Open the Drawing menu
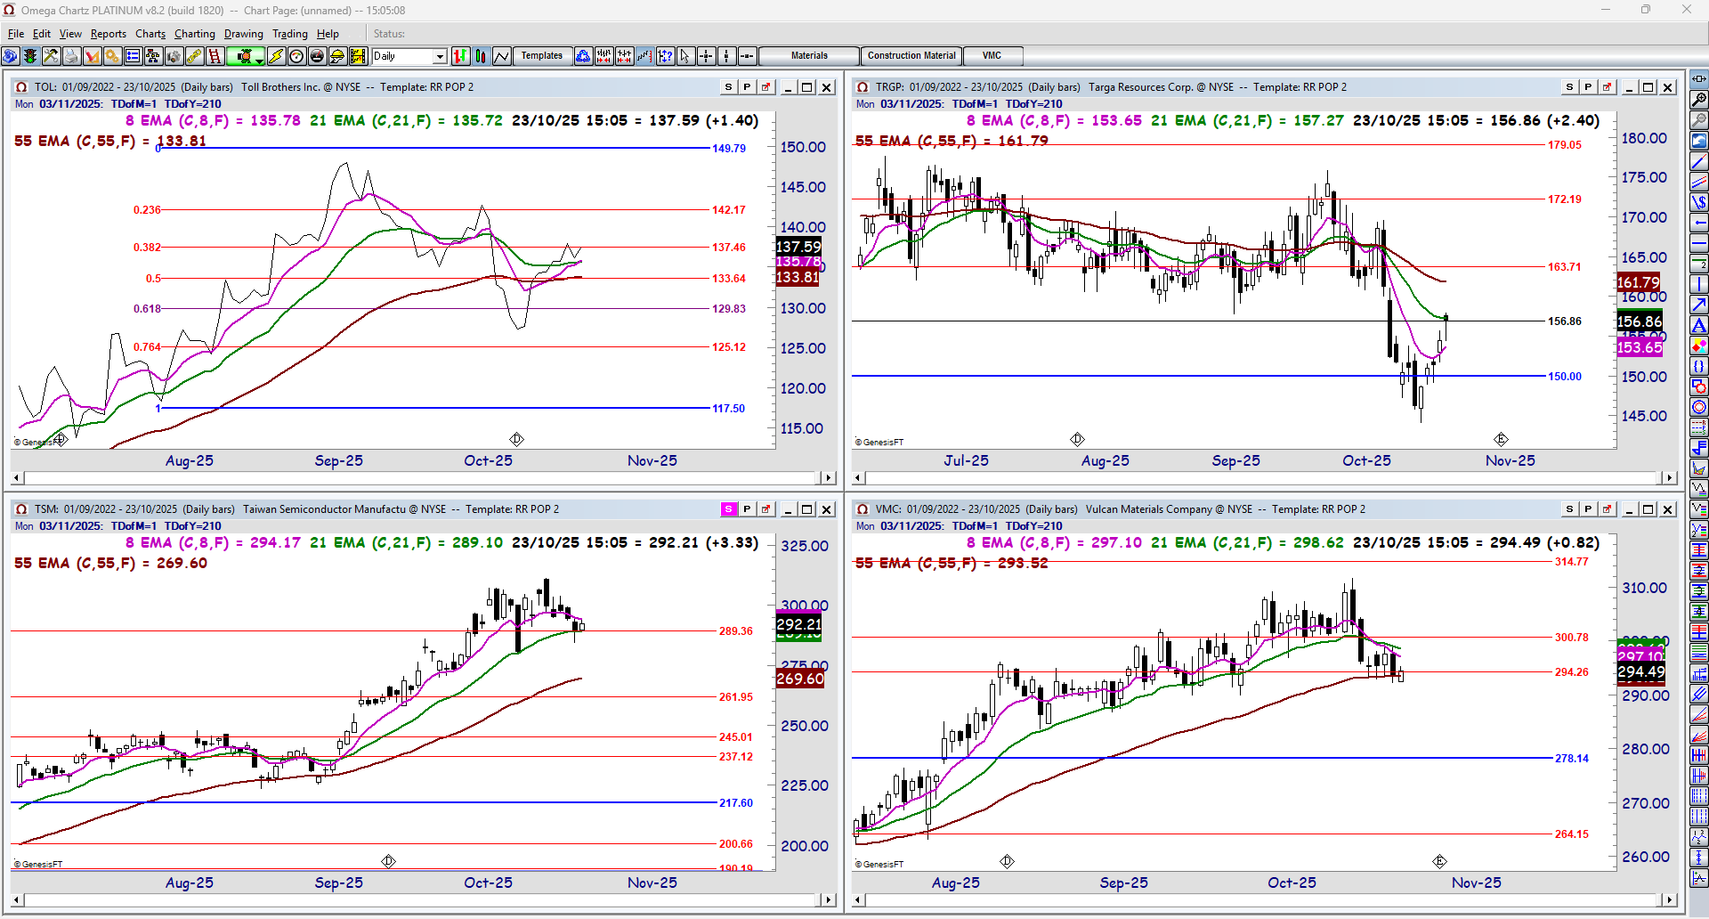 pos(244,34)
